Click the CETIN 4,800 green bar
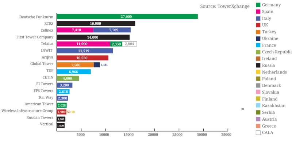Image resolution: width=292 pixels, height=144 pixels. (x=68, y=78)
